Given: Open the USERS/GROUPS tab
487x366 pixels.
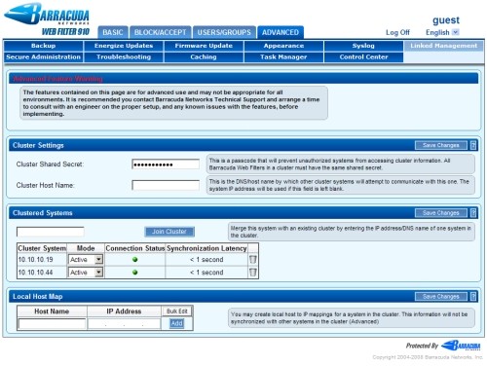Looking at the screenshot, I should (x=224, y=32).
